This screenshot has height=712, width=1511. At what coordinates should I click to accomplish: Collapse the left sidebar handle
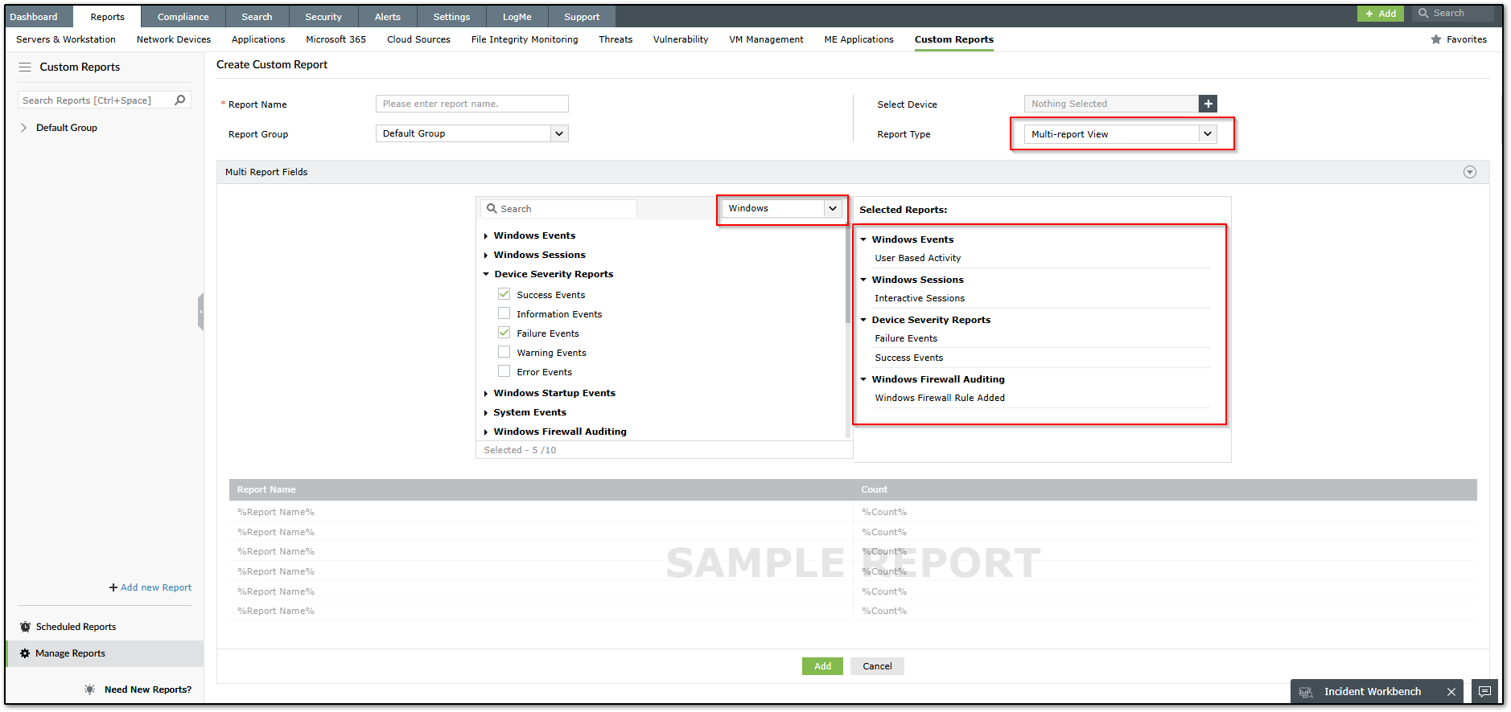click(200, 312)
